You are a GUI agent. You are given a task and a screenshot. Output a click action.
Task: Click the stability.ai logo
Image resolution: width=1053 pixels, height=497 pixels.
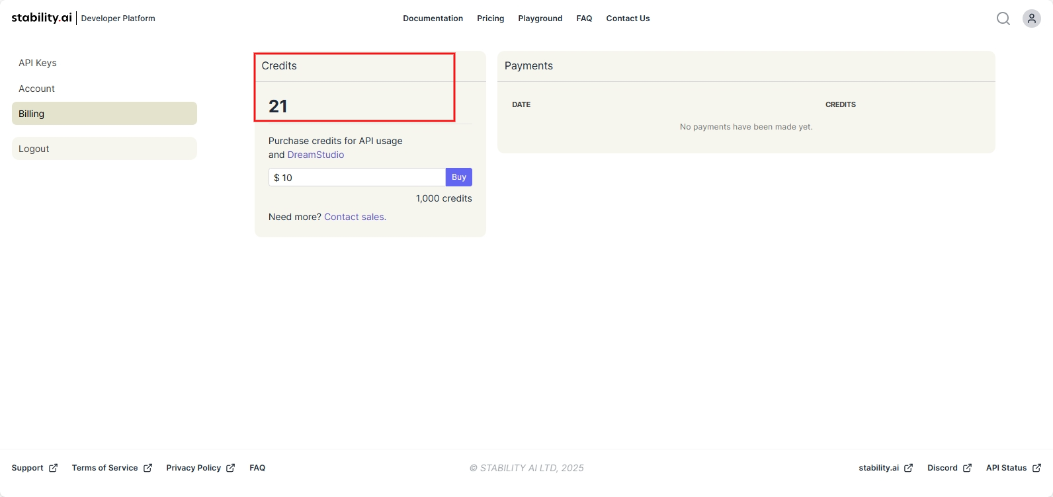(42, 18)
